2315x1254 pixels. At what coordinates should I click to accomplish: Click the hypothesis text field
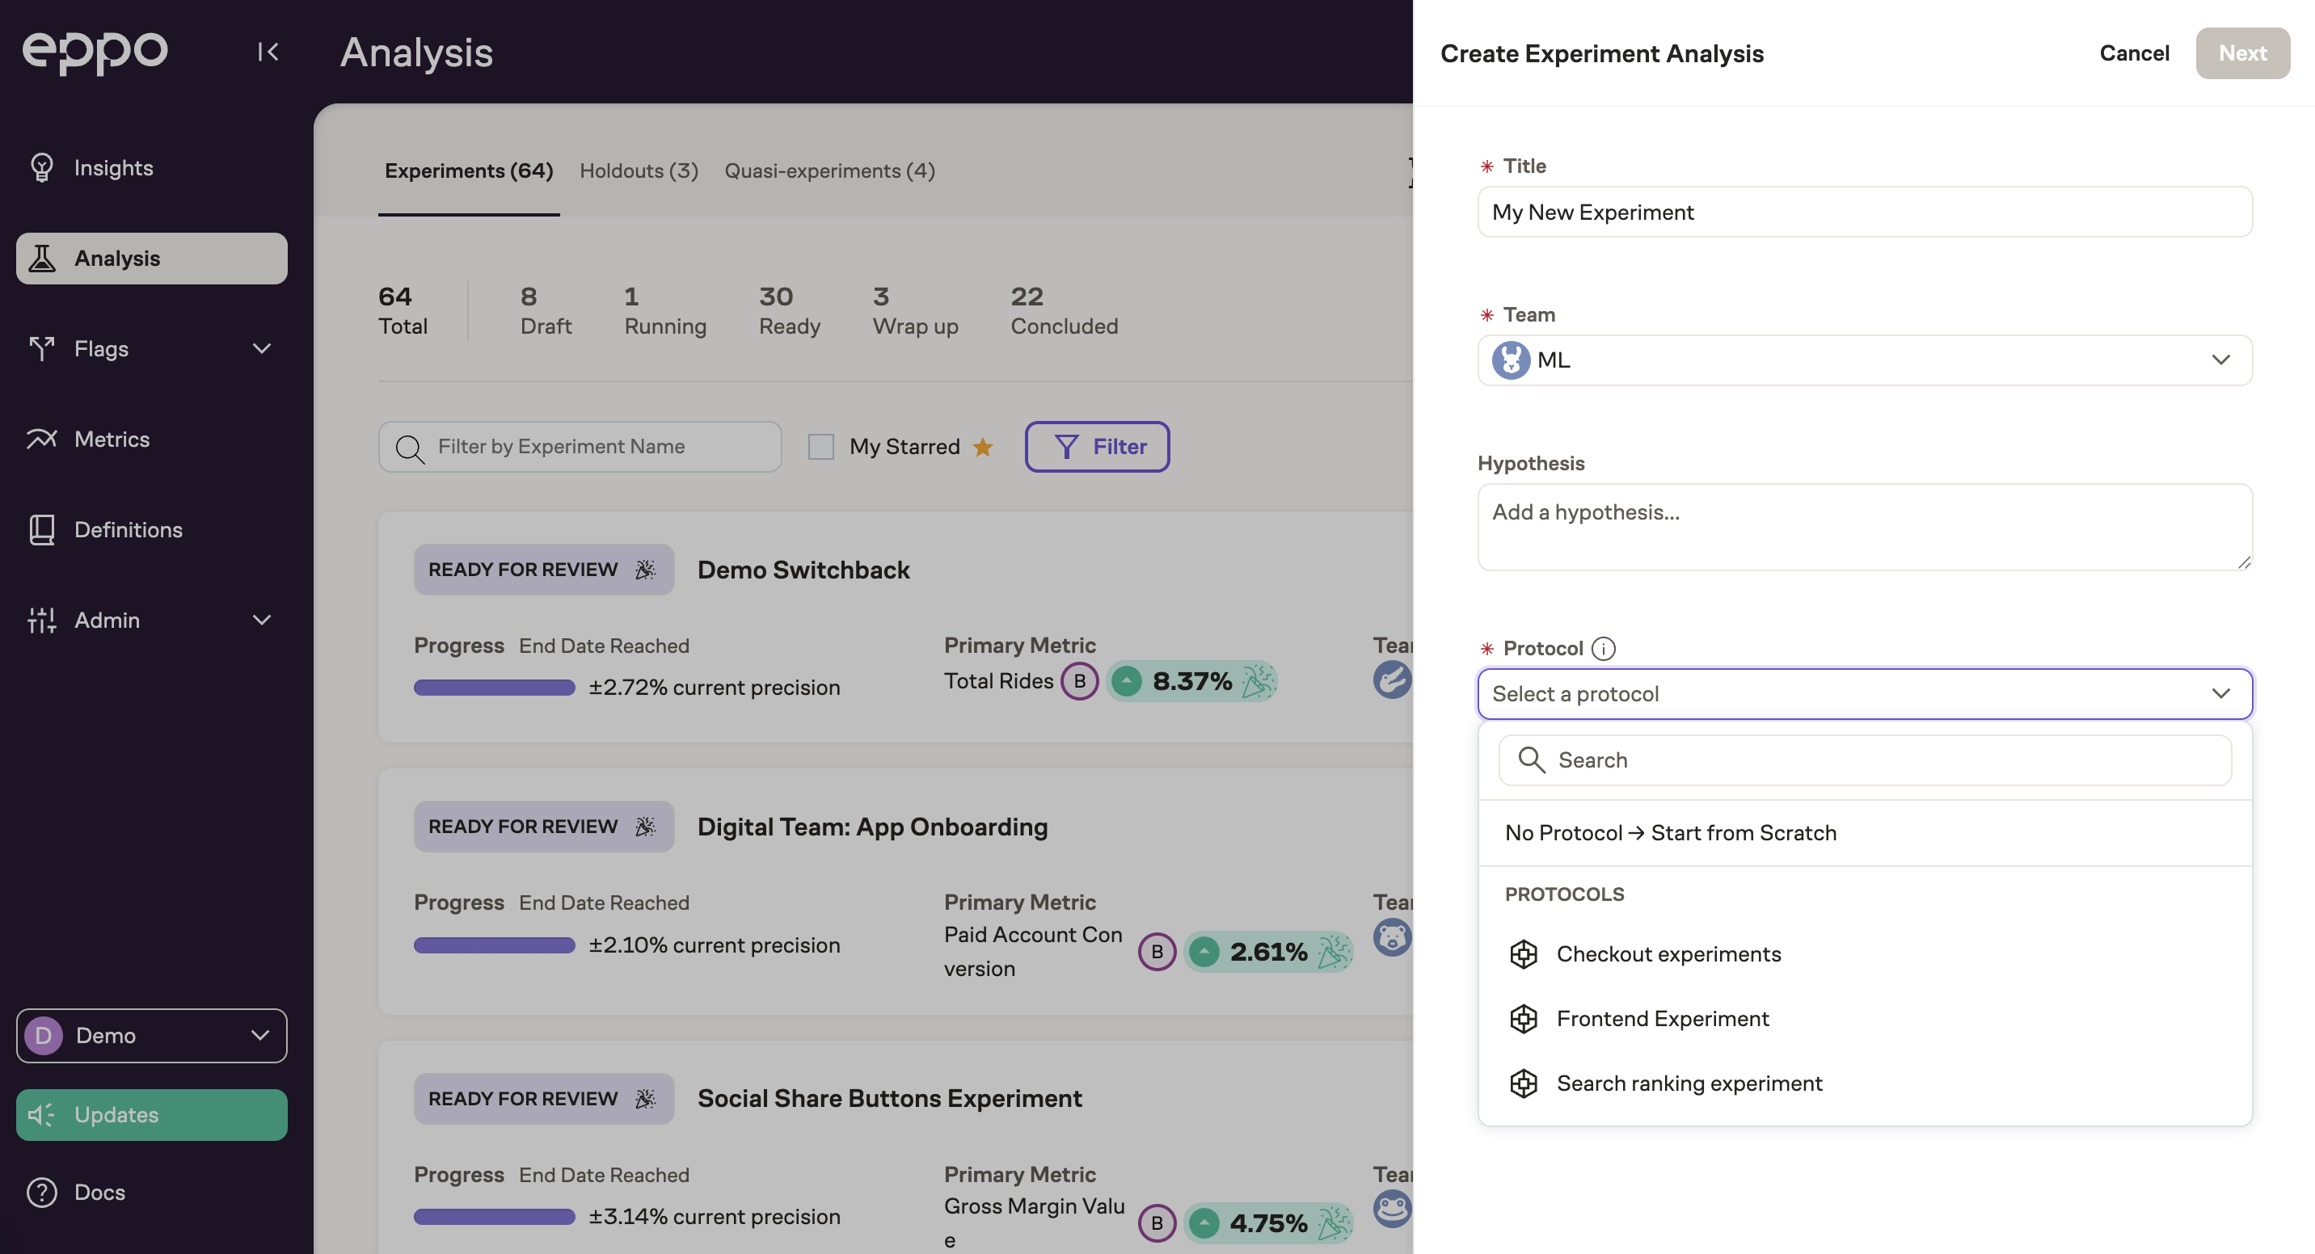click(x=1863, y=528)
